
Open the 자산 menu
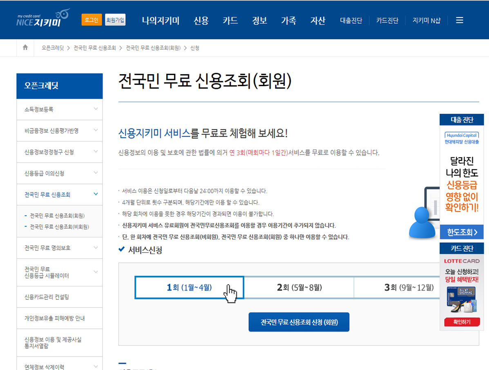point(318,20)
